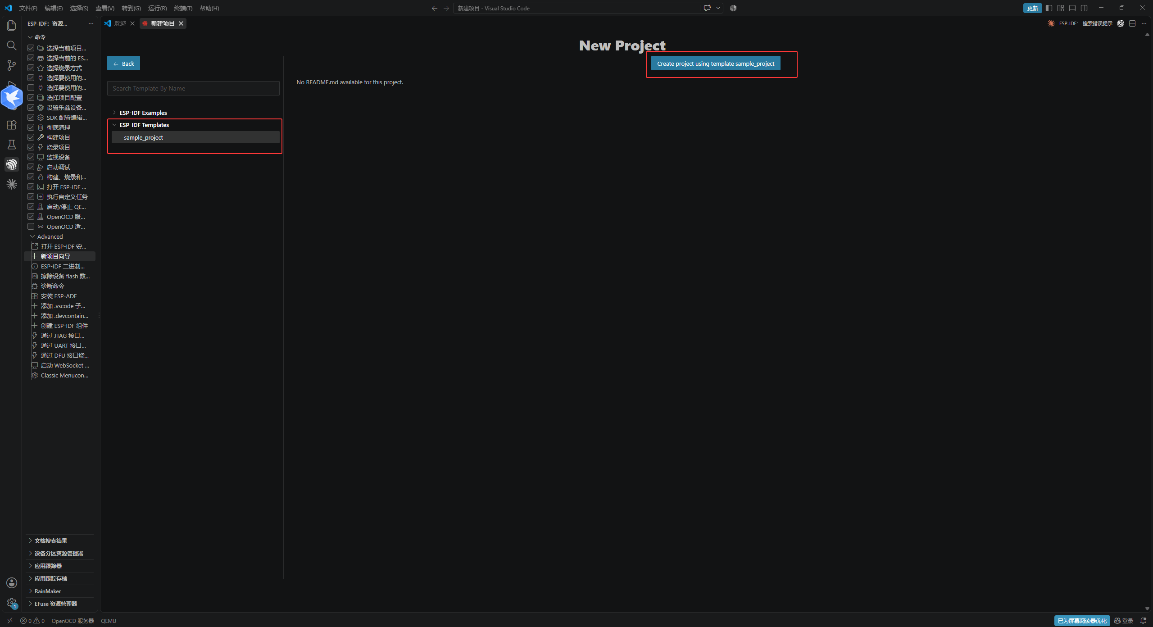Open the Accounts icon in the activity bar
The height and width of the screenshot is (627, 1153).
[12, 583]
